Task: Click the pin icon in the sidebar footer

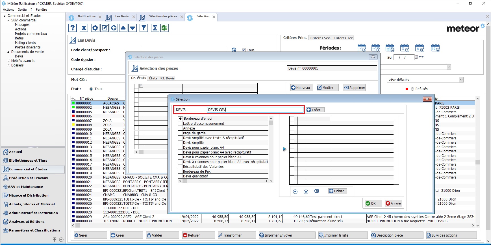Action: coord(55,239)
